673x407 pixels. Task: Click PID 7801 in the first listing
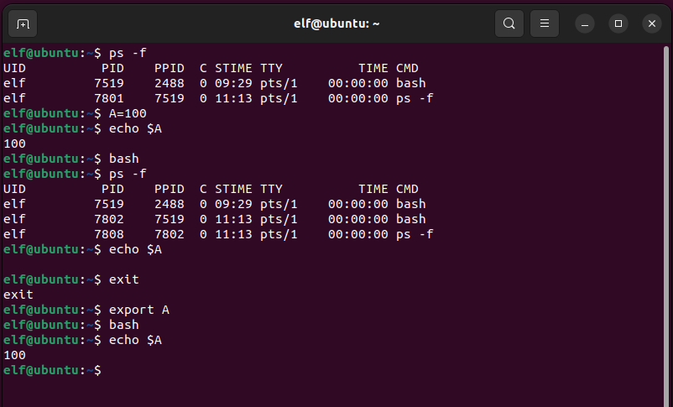click(109, 98)
